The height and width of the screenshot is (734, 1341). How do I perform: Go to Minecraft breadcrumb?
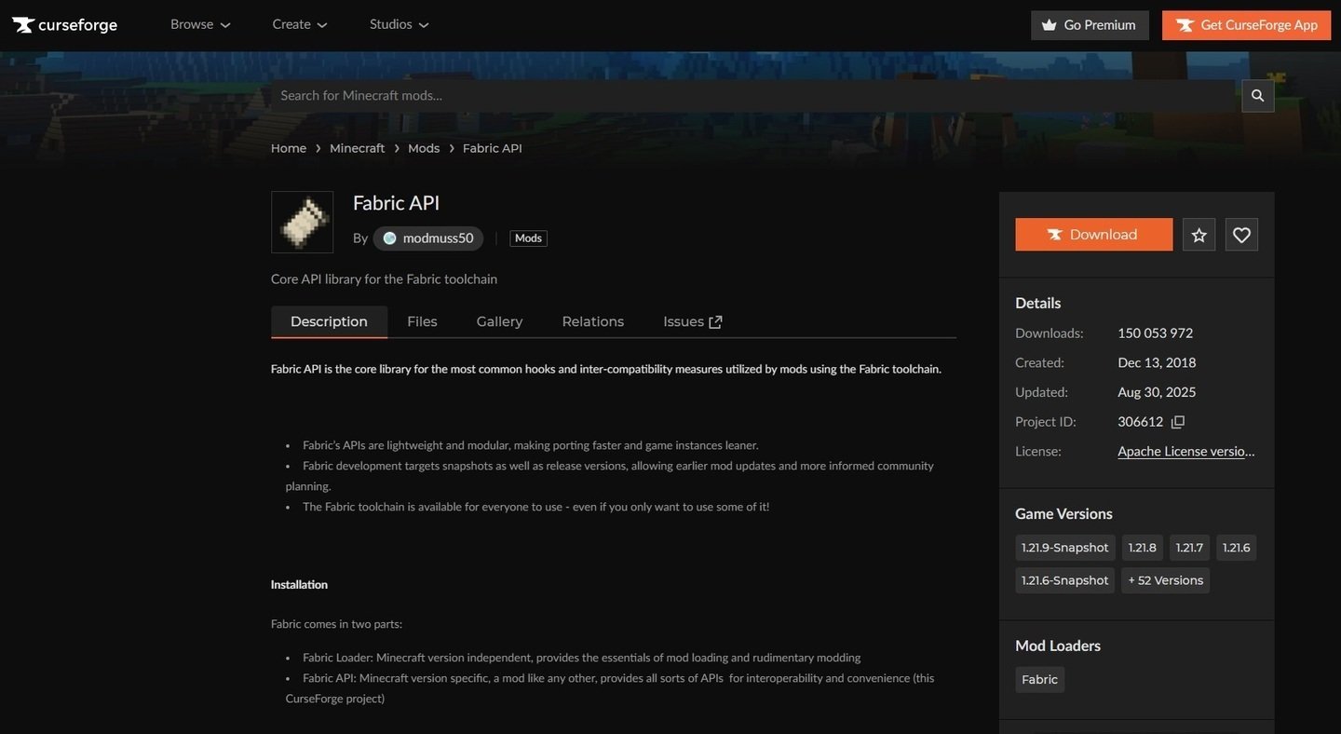pos(357,148)
